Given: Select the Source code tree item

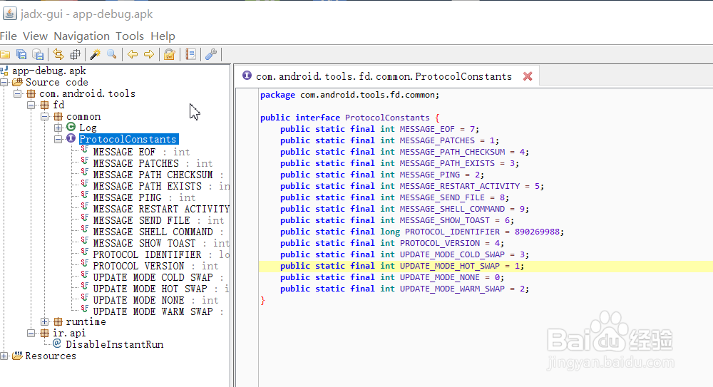Looking at the screenshot, I should coord(57,82).
